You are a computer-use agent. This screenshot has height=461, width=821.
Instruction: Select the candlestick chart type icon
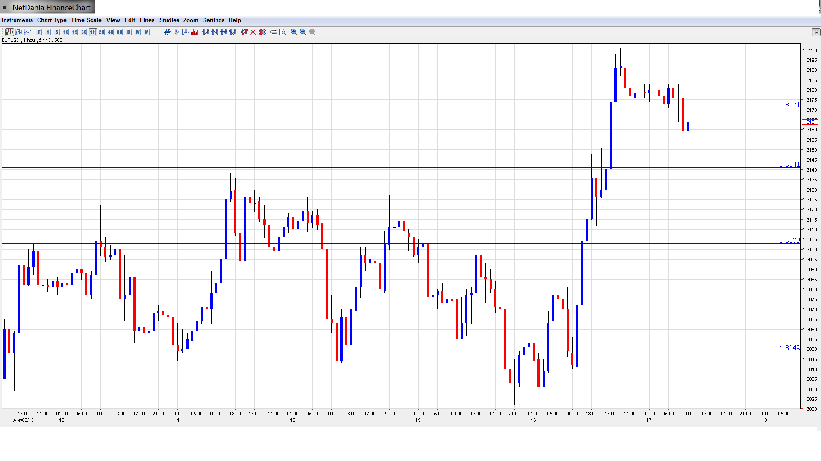pos(9,32)
